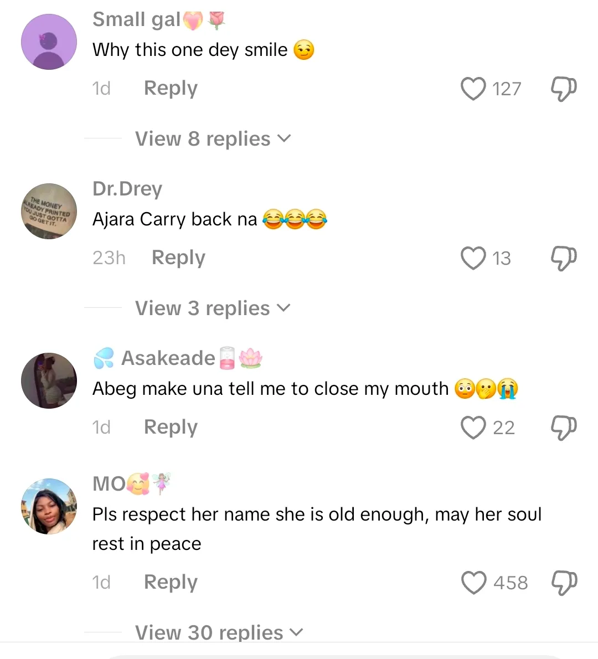Reply to Small gal's comment
Image resolution: width=598 pixels, height=659 pixels.
171,89
